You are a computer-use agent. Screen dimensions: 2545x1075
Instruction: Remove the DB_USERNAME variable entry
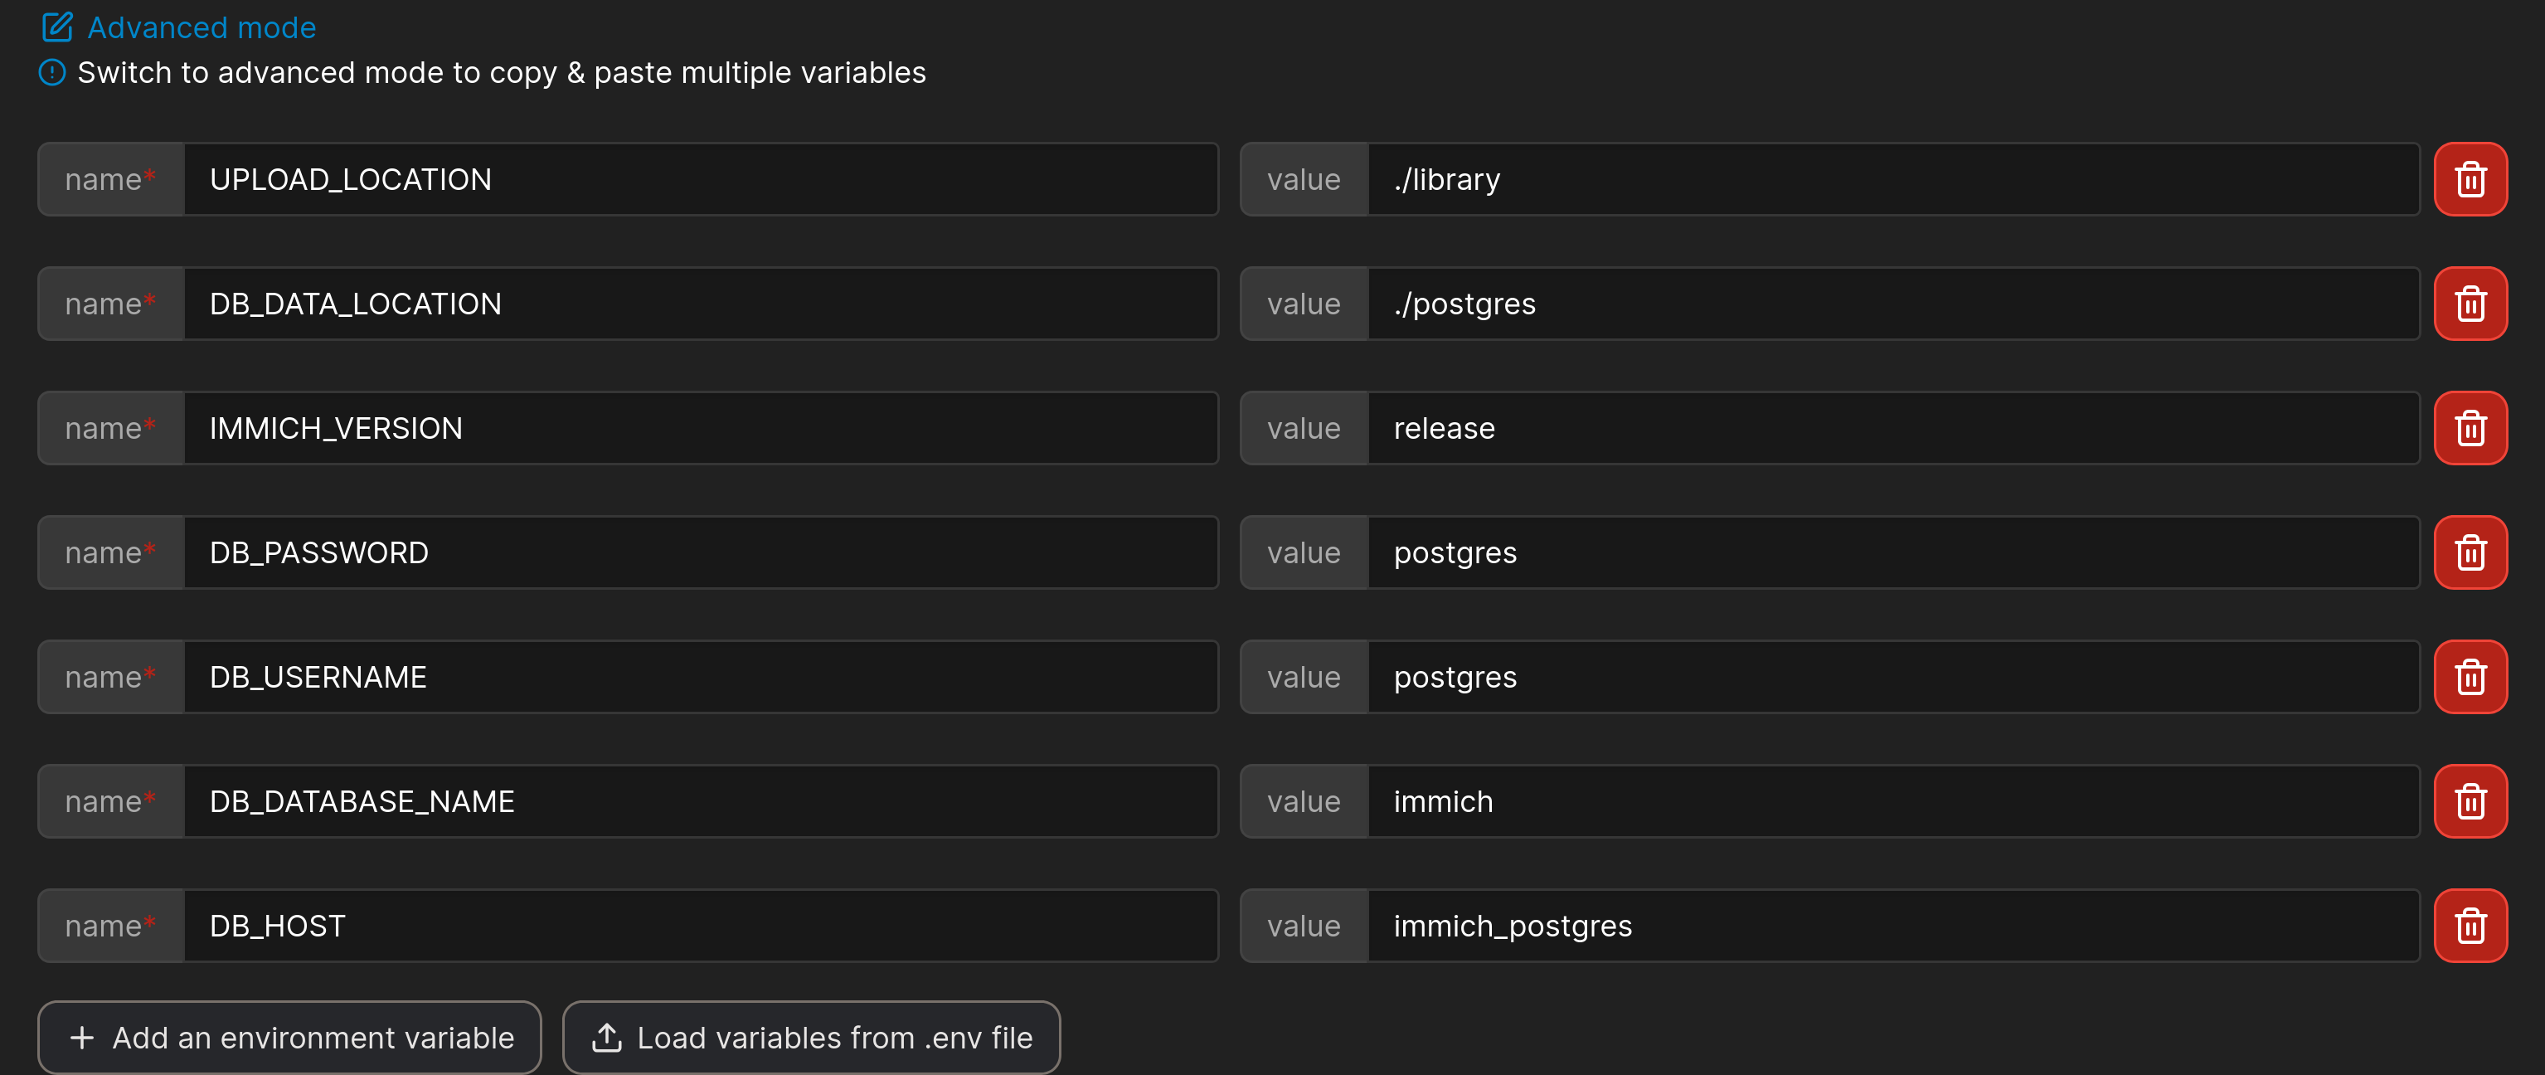2470,678
